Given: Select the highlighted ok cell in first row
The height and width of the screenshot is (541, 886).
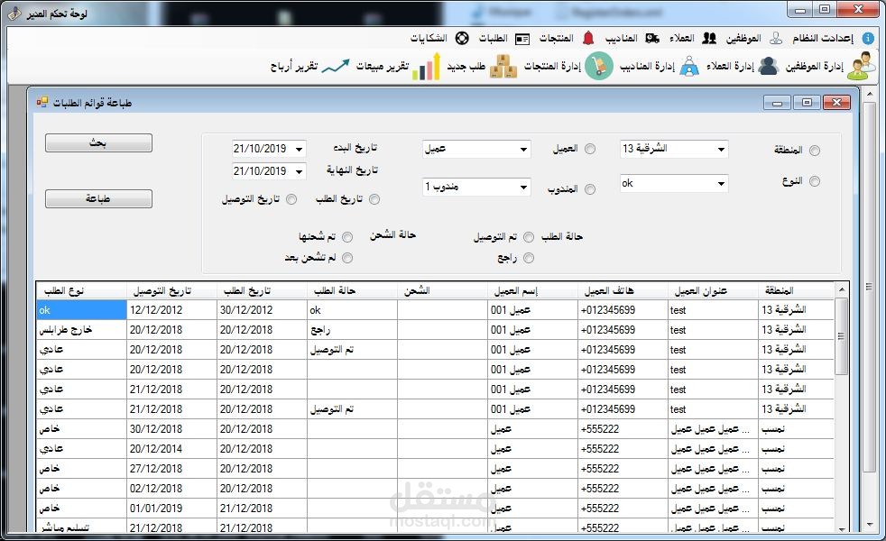Looking at the screenshot, I should (x=81, y=310).
